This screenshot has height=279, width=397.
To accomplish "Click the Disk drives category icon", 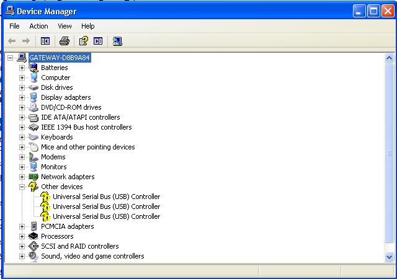I will pyautogui.click(x=33, y=87).
